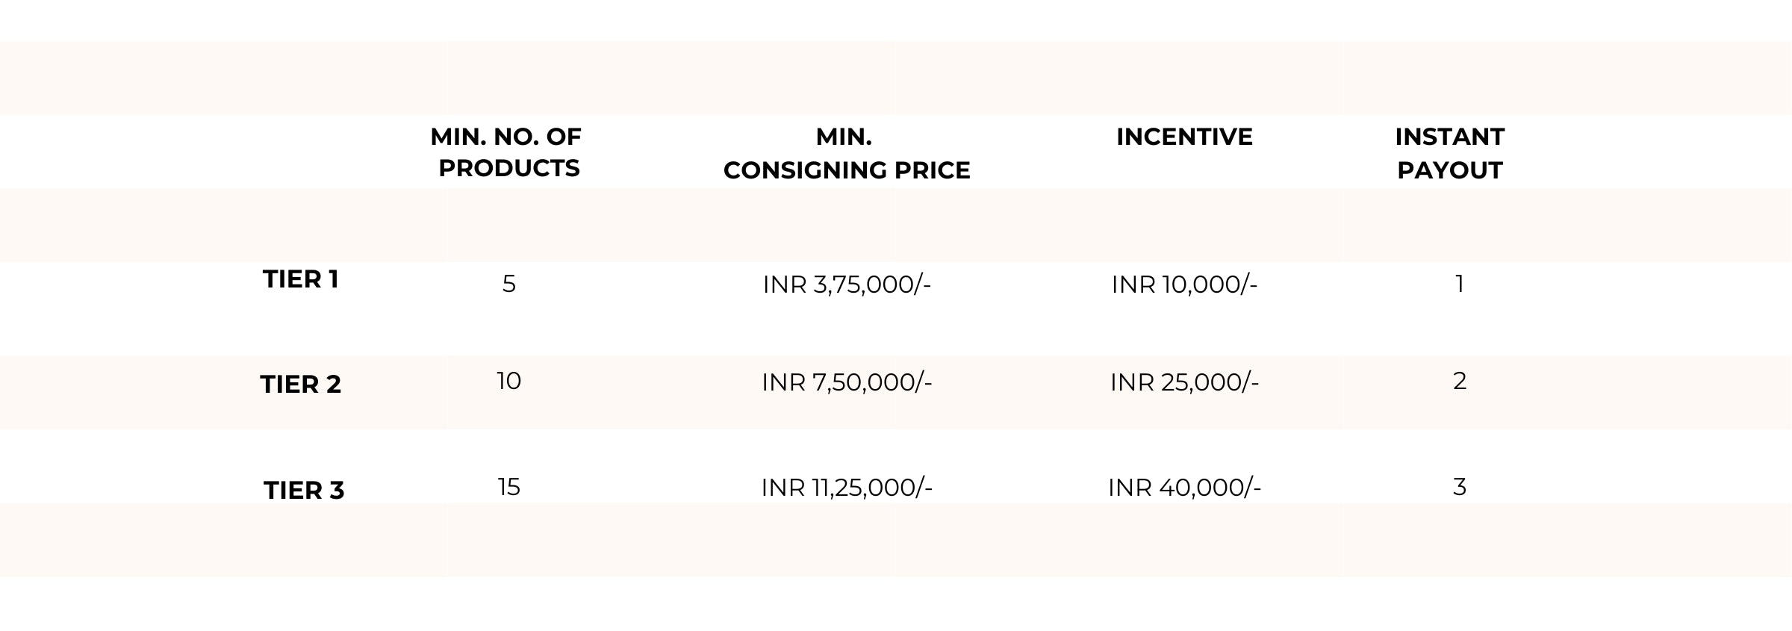Click Tier 2 instant payout value 2
This screenshot has width=1792, height=631.
click(1460, 381)
